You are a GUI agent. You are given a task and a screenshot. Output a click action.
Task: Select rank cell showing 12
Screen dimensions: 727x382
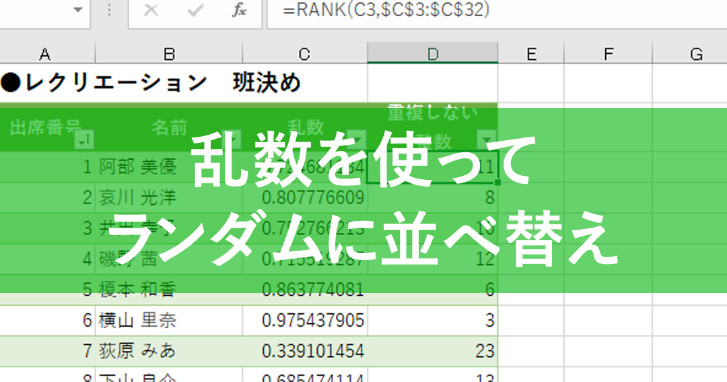coord(433,259)
